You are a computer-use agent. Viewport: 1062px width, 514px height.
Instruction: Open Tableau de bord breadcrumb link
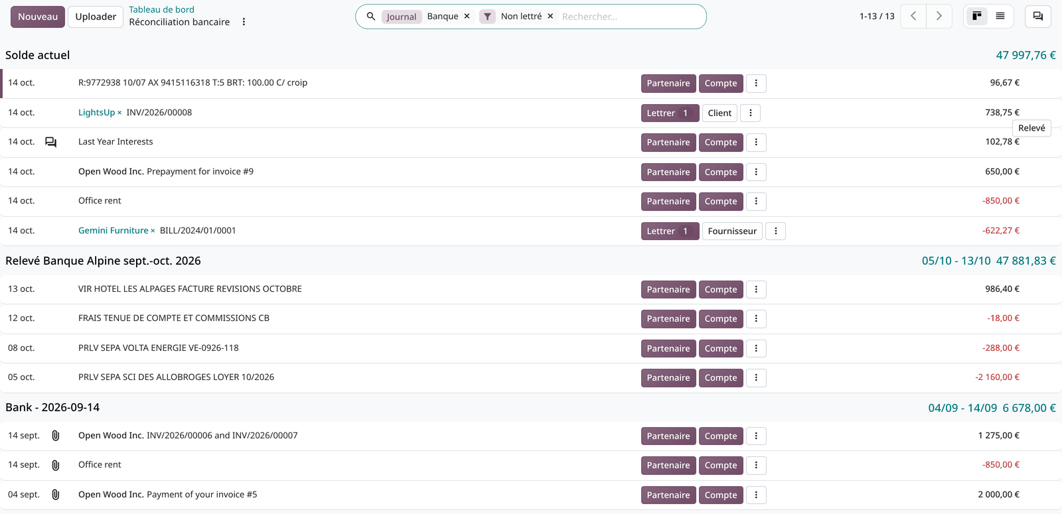(161, 9)
